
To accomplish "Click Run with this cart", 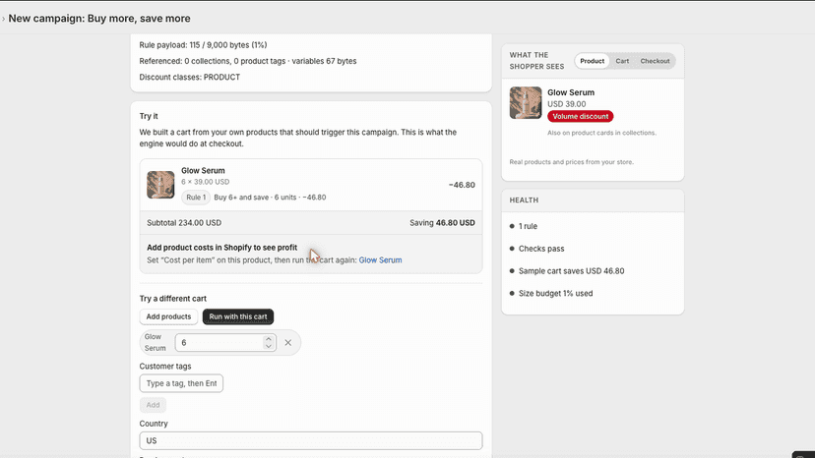I will click(x=238, y=316).
